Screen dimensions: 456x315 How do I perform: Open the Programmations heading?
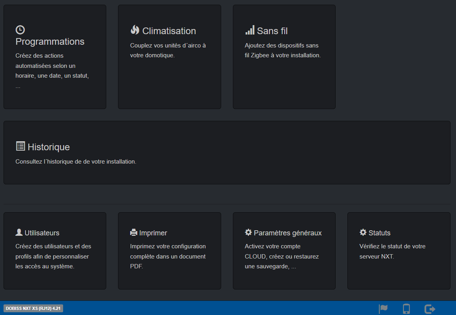50,42
